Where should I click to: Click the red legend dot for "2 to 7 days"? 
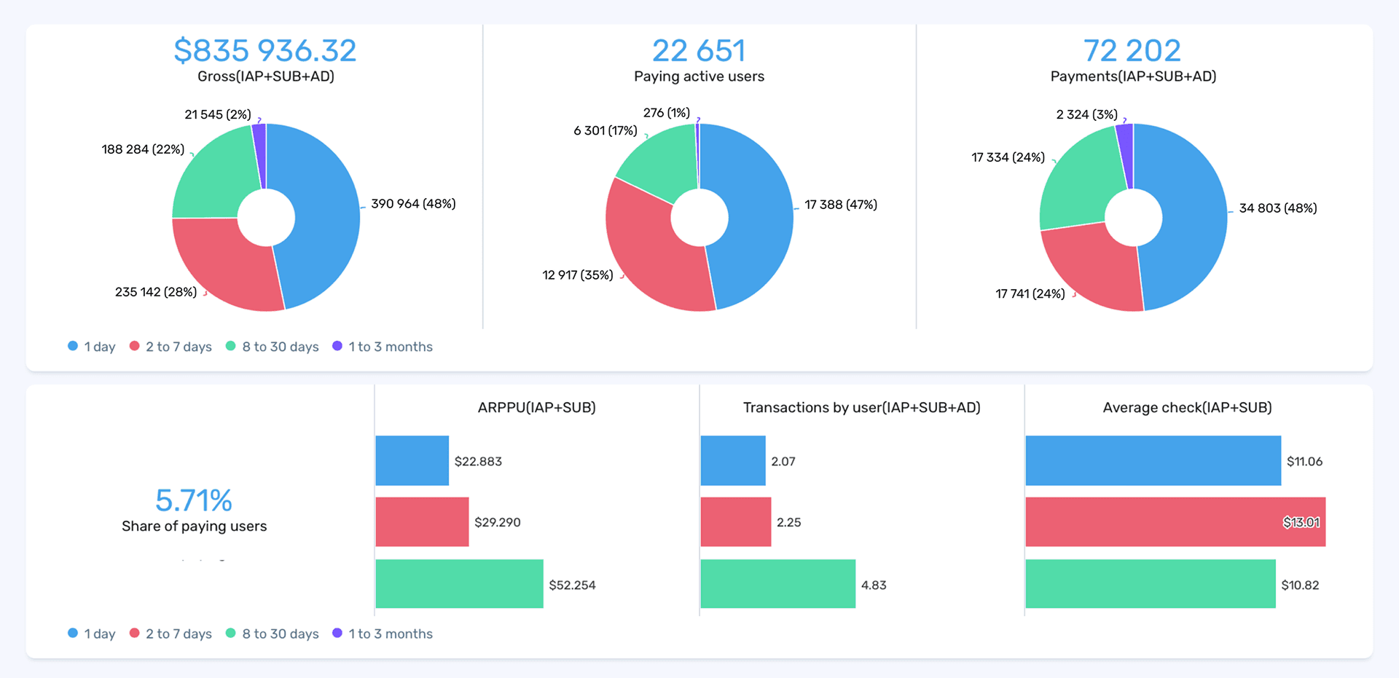tap(133, 347)
